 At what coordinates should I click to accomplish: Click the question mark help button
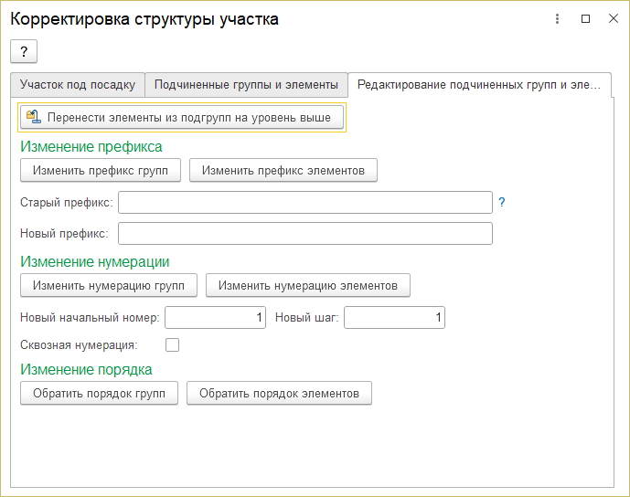click(24, 51)
